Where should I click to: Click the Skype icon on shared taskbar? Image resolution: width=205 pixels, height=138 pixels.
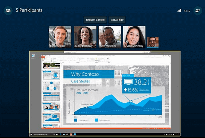pyautogui.click(x=75, y=134)
